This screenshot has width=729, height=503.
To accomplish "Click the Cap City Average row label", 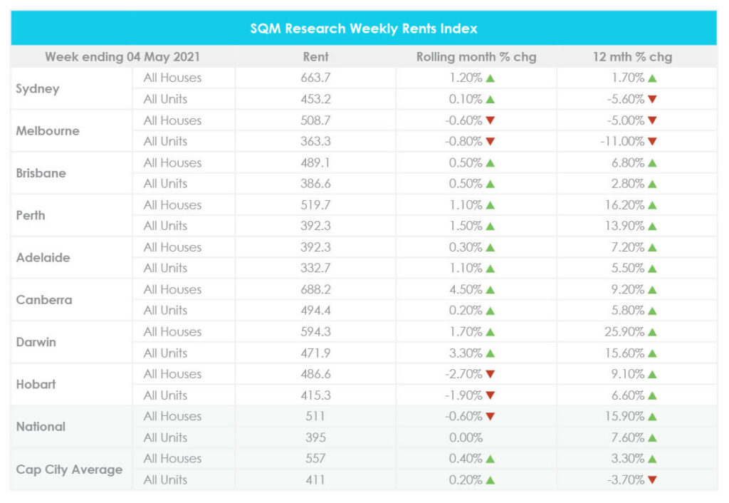I will pyautogui.click(x=69, y=470).
